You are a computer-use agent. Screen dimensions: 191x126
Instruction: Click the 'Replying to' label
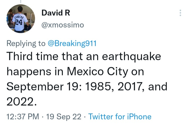pos(26,44)
